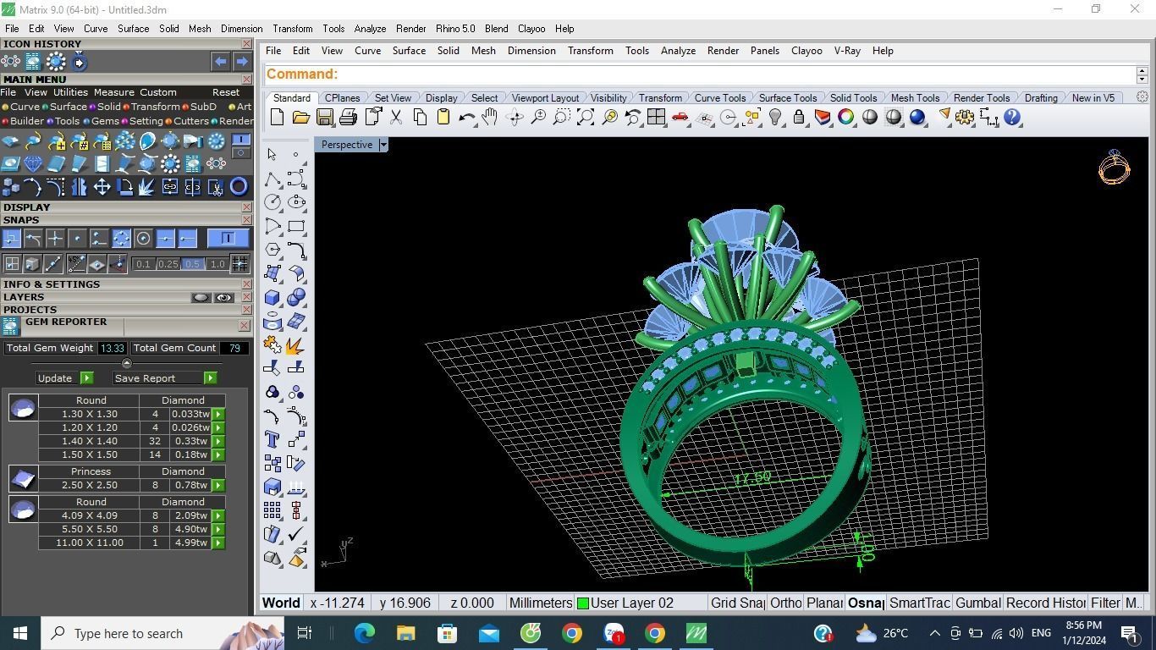Expand the 11.00 X 11.00 diamond row arrow

[218, 543]
